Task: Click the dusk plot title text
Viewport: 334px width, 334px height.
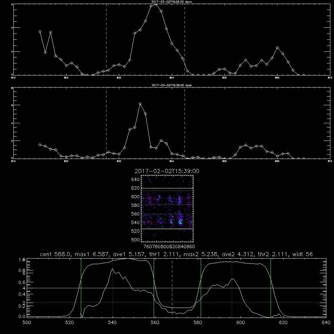Action: (172, 85)
